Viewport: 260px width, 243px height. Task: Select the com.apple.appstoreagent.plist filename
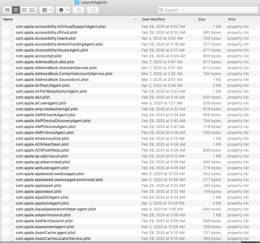pyautogui.click(x=42, y=203)
